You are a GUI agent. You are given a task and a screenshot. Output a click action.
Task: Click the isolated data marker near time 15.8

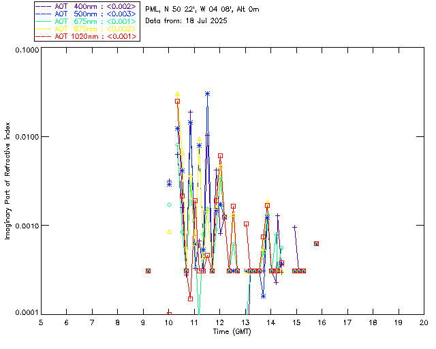pyautogui.click(x=316, y=243)
